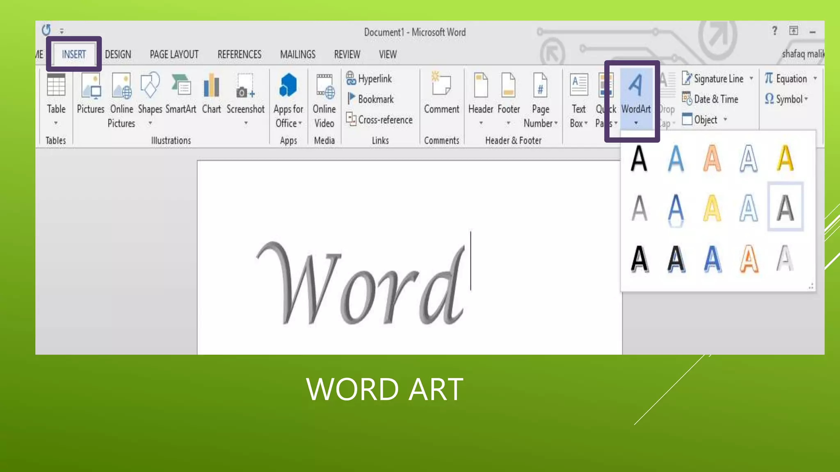The image size is (840, 472).
Task: Open Ribbon Display Options
Action: [x=794, y=31]
